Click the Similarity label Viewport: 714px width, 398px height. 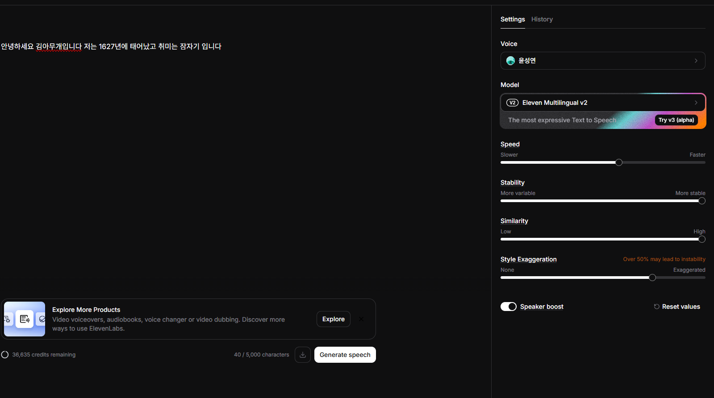(514, 221)
